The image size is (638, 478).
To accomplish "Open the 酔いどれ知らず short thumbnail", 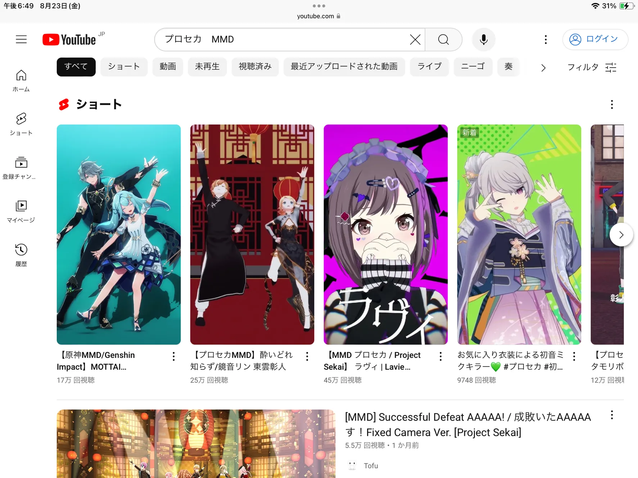I will click(252, 235).
